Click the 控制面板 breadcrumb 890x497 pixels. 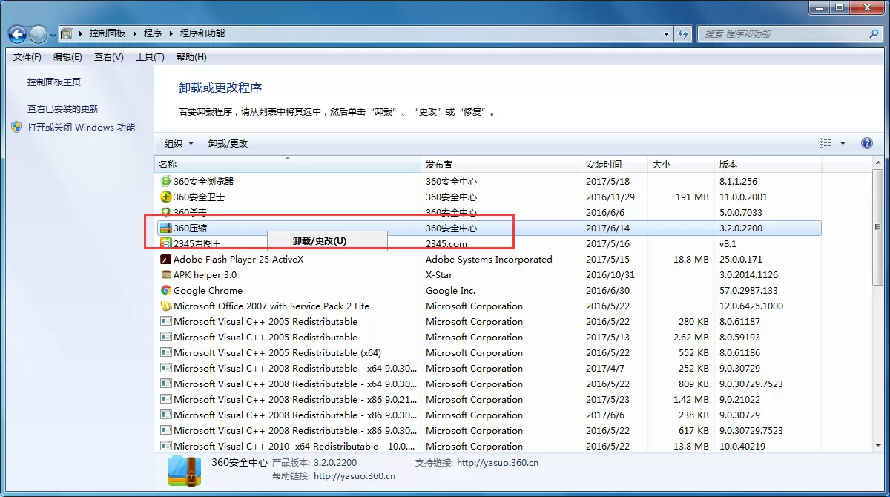click(108, 34)
